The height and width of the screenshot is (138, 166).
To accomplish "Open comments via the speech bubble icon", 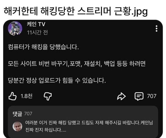I will [x=139, y=96].
